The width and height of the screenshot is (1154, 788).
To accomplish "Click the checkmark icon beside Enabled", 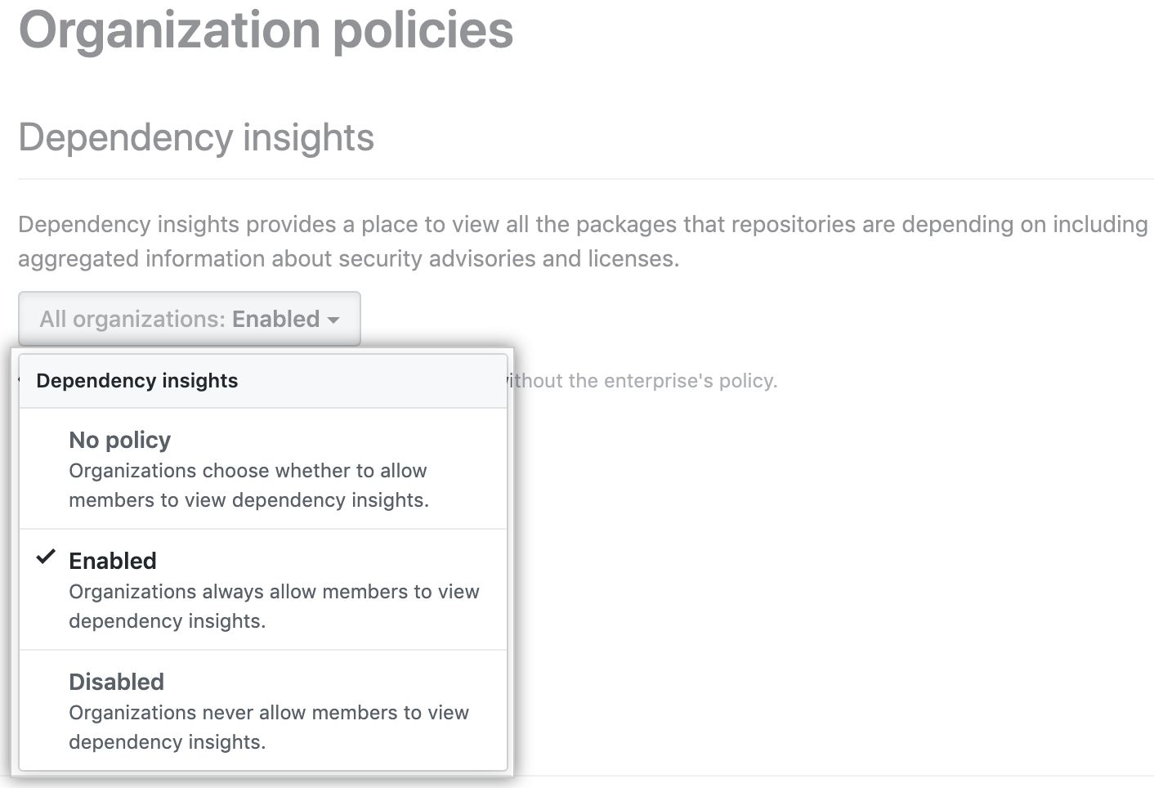I will (x=46, y=557).
